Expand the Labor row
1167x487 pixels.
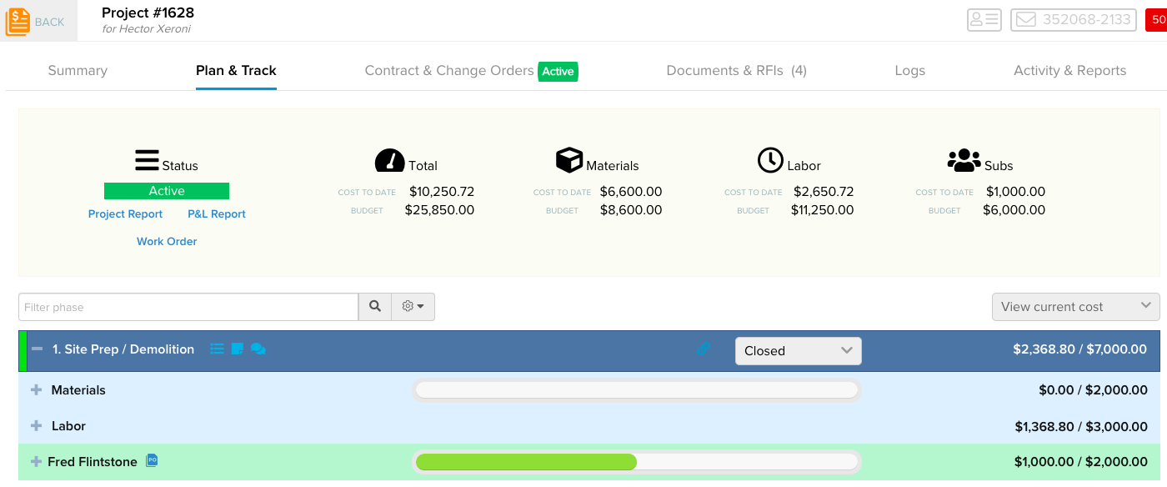pyautogui.click(x=36, y=426)
